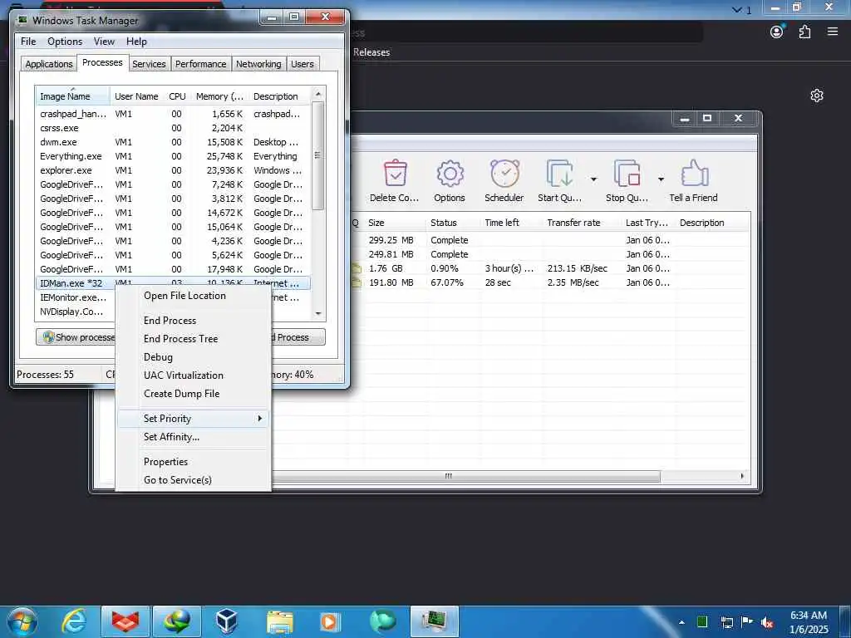Select explorer.exe process row
Screen dimensions: 851x638
(x=174, y=170)
